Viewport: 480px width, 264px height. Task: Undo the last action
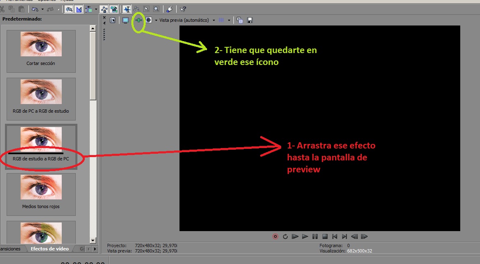tap(35, 9)
